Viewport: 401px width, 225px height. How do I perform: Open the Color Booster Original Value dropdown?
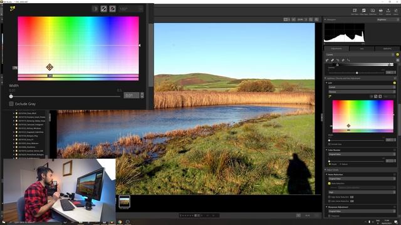(x=362, y=154)
